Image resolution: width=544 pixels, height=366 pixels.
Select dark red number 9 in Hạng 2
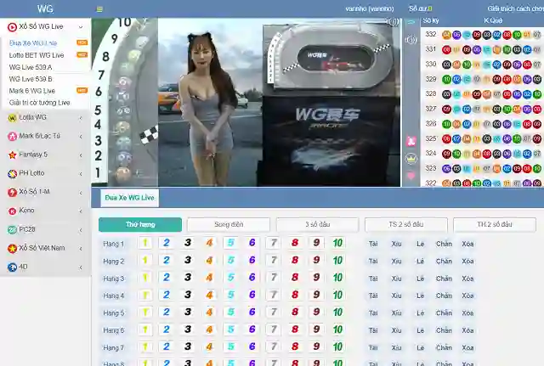click(x=316, y=261)
